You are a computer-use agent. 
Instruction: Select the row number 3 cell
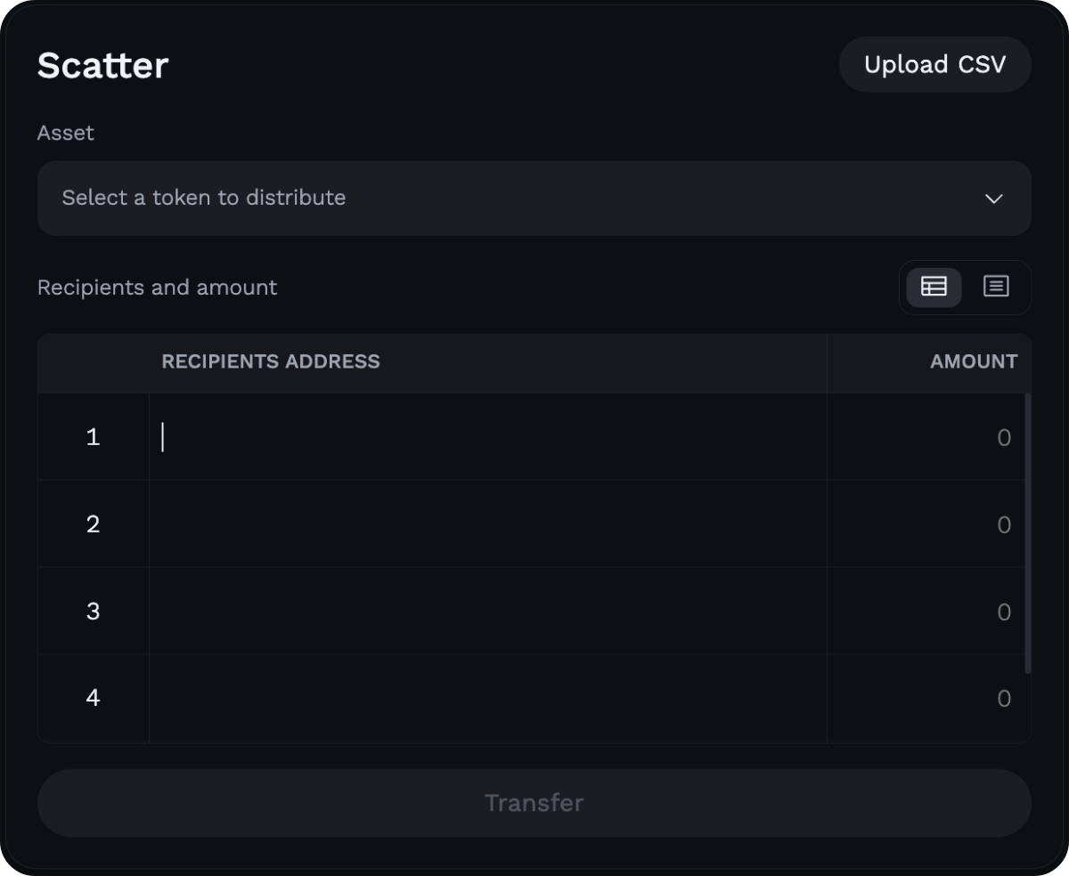tap(93, 612)
